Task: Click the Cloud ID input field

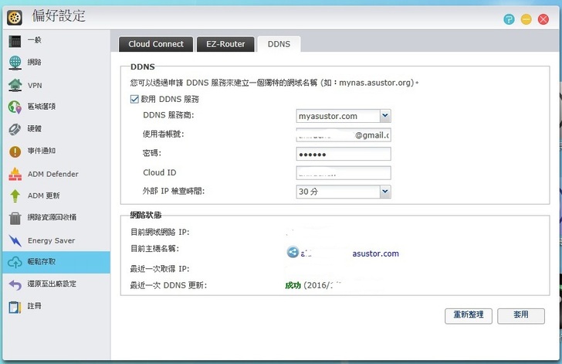Action: [344, 173]
